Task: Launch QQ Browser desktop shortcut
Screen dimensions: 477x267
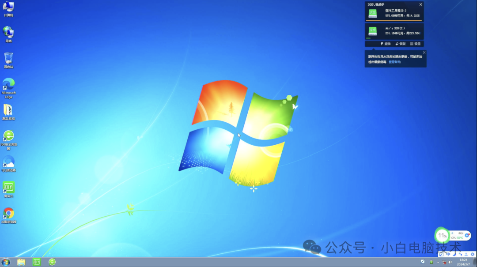Action: click(8, 164)
